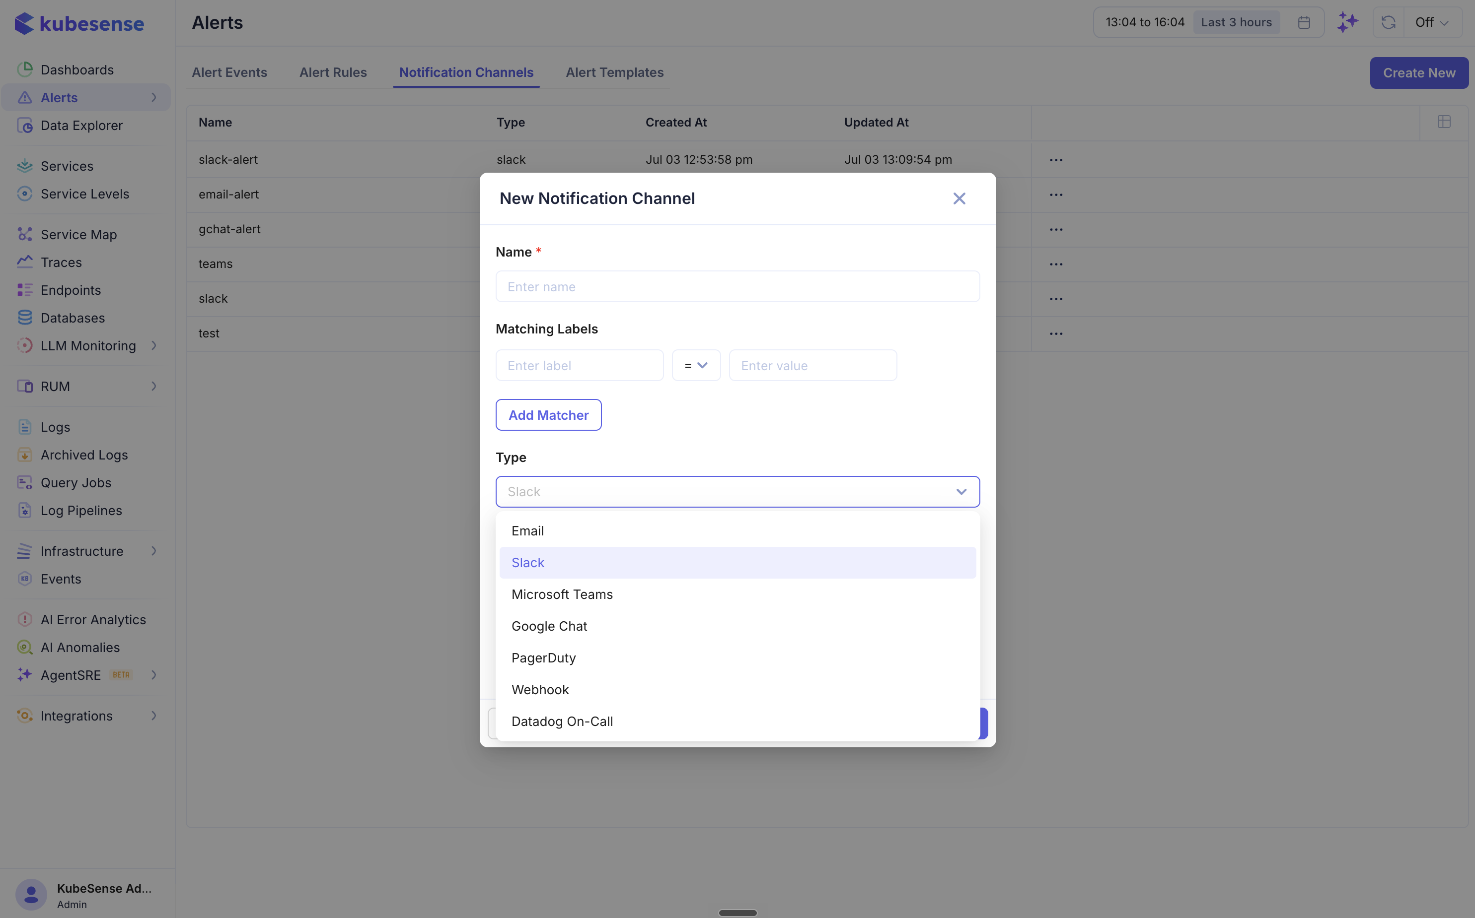Open three-dot menu for slack-alert row
This screenshot has height=918, width=1475.
(1056, 160)
